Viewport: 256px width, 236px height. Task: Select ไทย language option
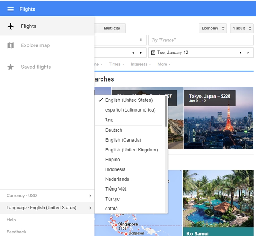[130, 120]
